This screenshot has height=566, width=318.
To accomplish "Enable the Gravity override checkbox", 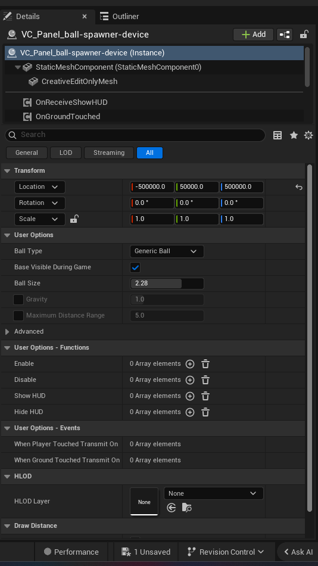I will (18, 300).
